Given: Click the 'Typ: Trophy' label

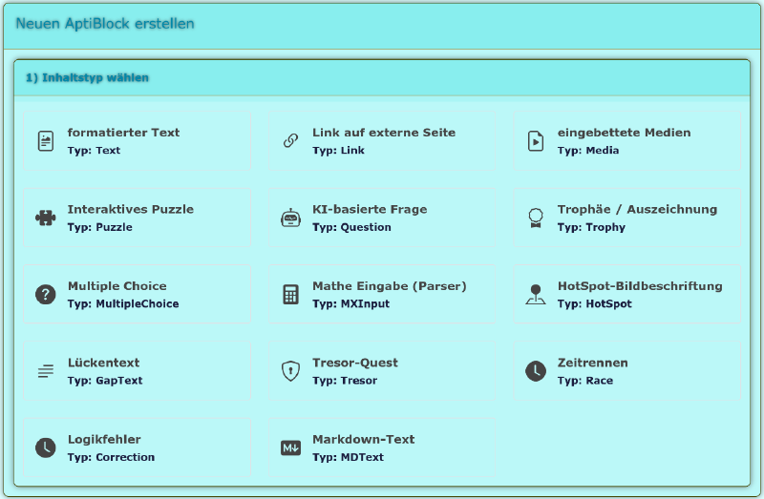Looking at the screenshot, I should coord(591,227).
